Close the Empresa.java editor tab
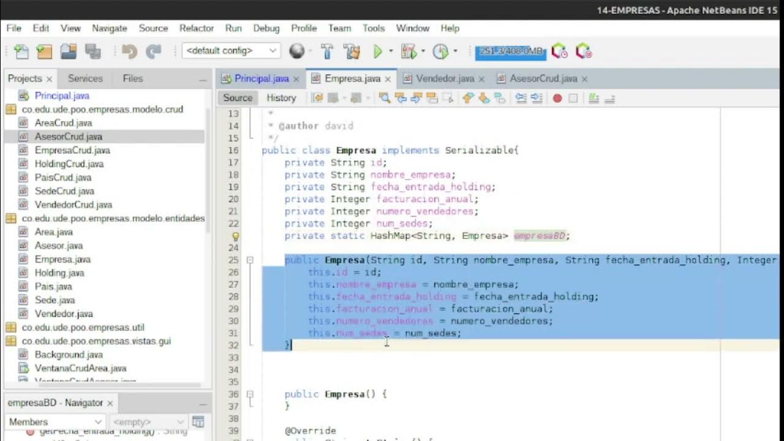784x441 pixels. tap(388, 79)
